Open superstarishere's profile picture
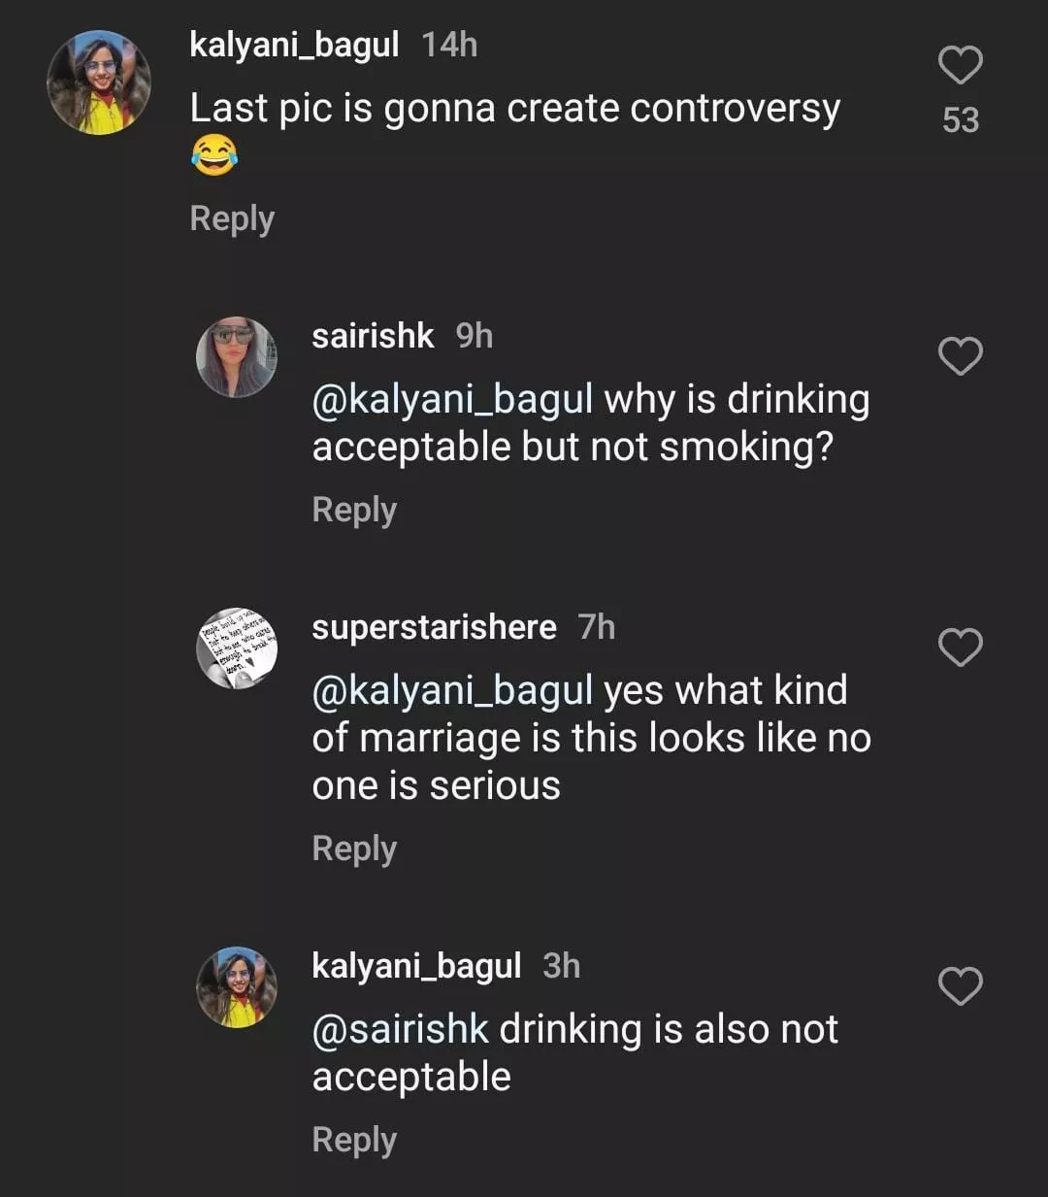The image size is (1048, 1197). pyautogui.click(x=237, y=648)
